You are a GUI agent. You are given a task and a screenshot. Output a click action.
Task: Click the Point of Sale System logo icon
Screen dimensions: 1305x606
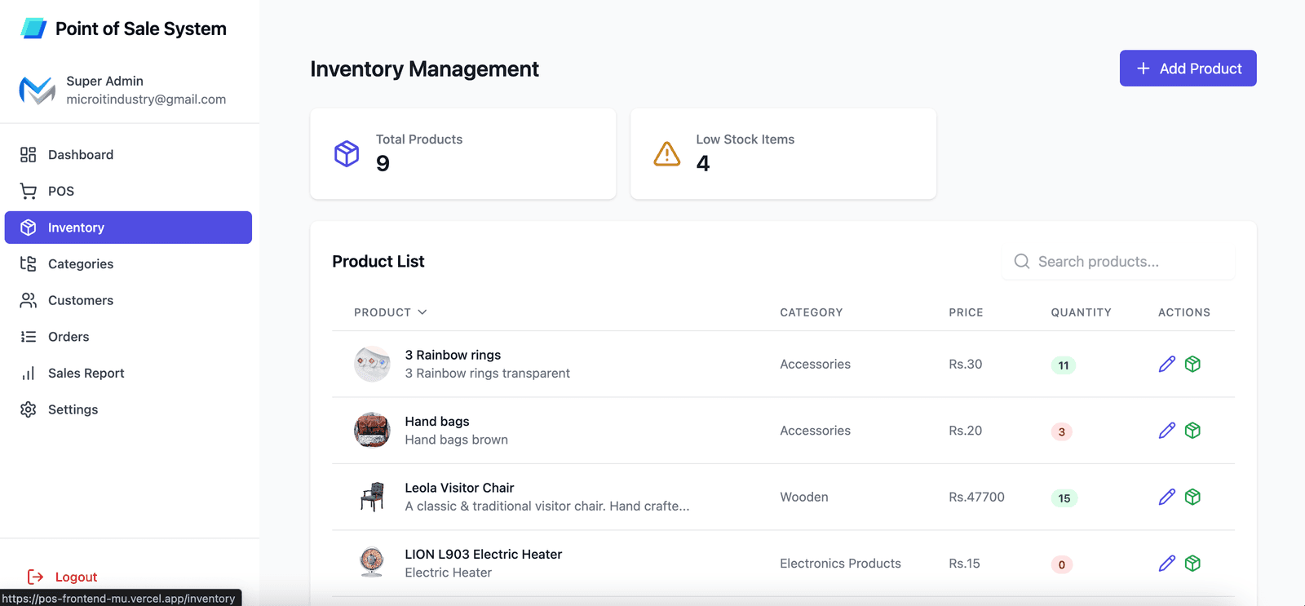pos(33,29)
